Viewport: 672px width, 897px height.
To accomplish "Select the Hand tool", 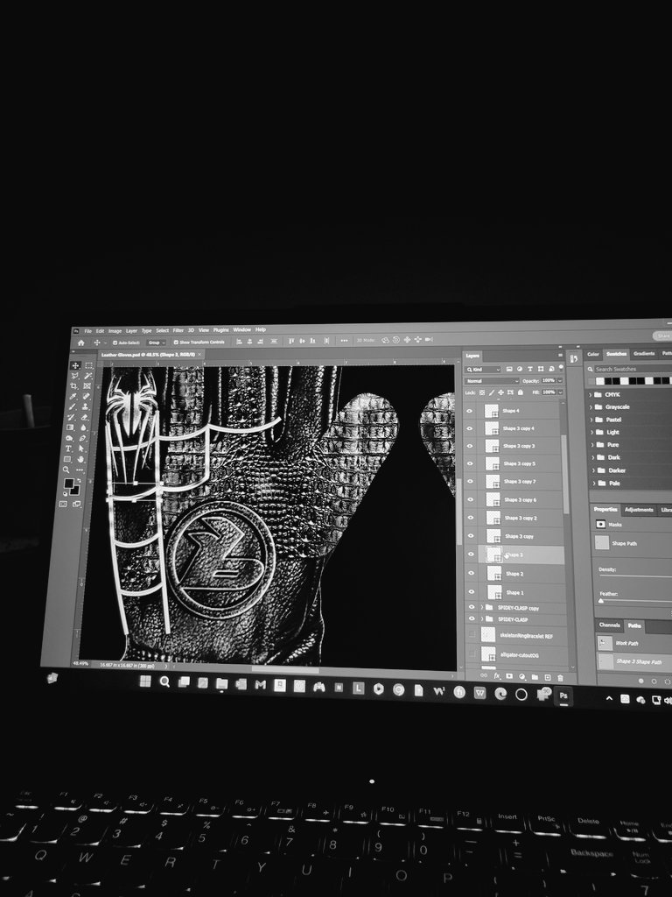I will 80,459.
